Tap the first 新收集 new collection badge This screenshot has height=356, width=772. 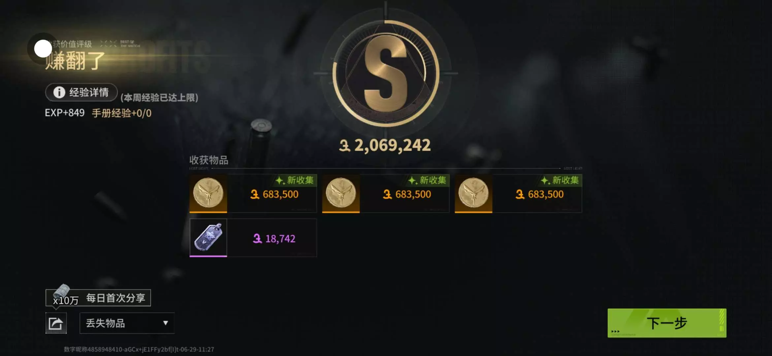tap(295, 180)
